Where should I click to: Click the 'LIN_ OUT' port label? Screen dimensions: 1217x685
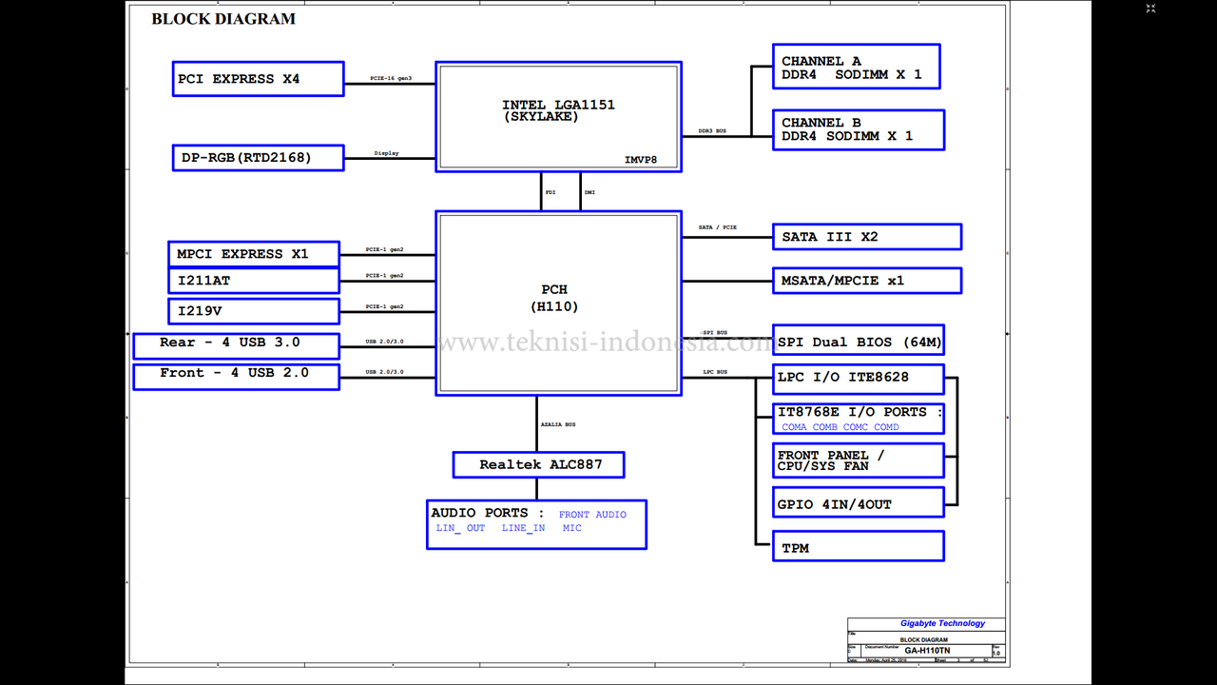pos(460,528)
